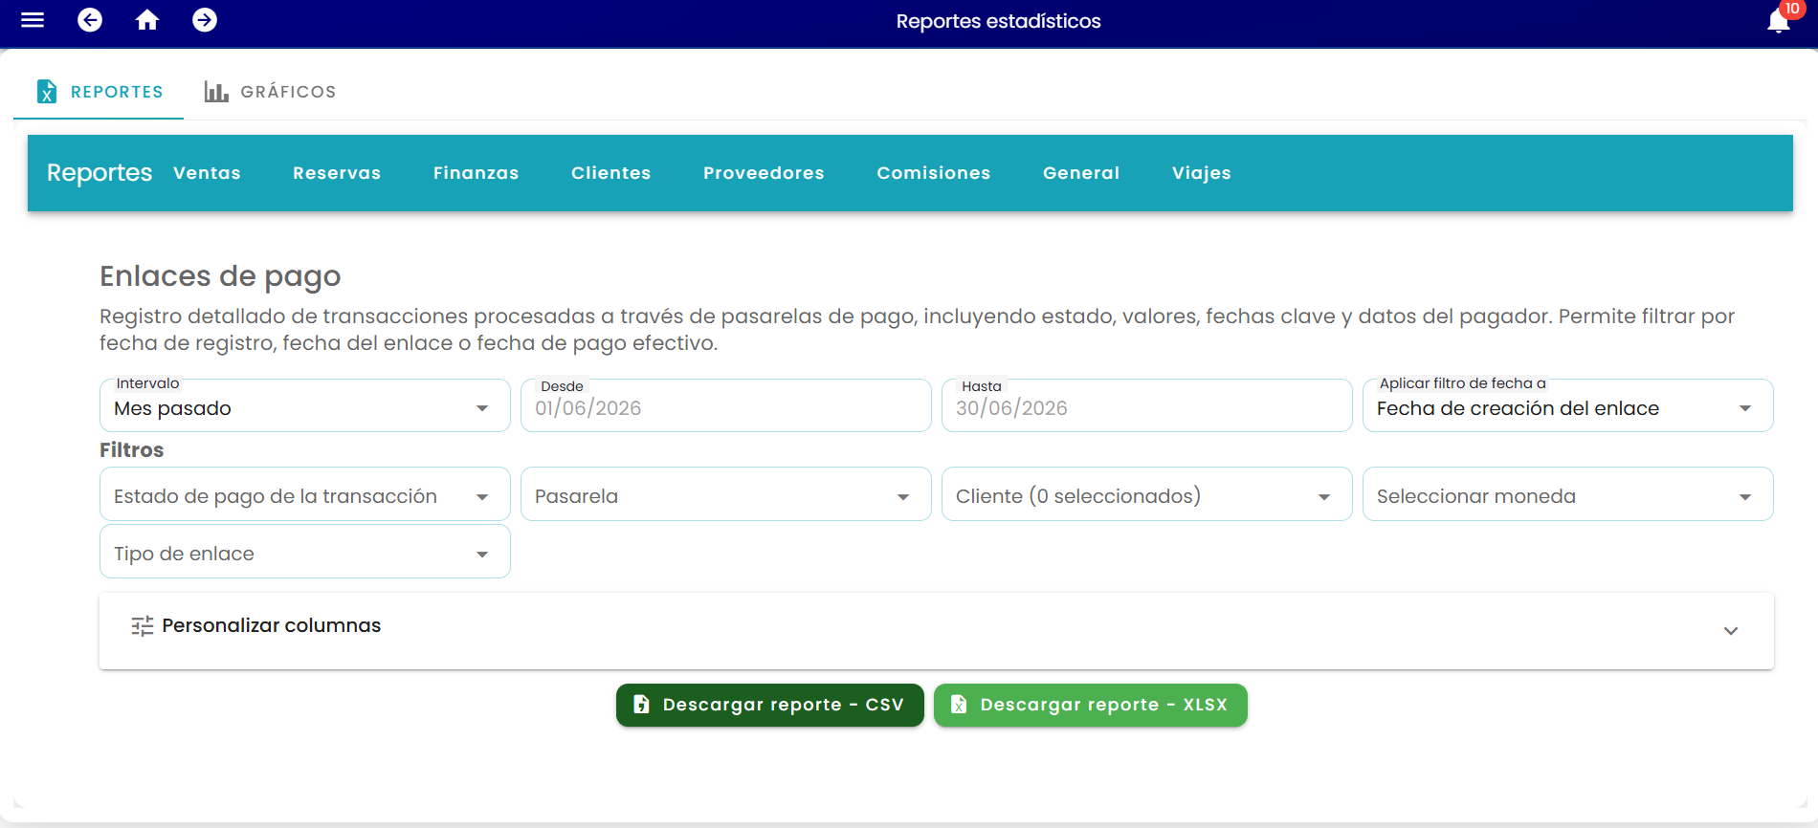Select the Finanzas report menu
The height and width of the screenshot is (828, 1818).
476,173
